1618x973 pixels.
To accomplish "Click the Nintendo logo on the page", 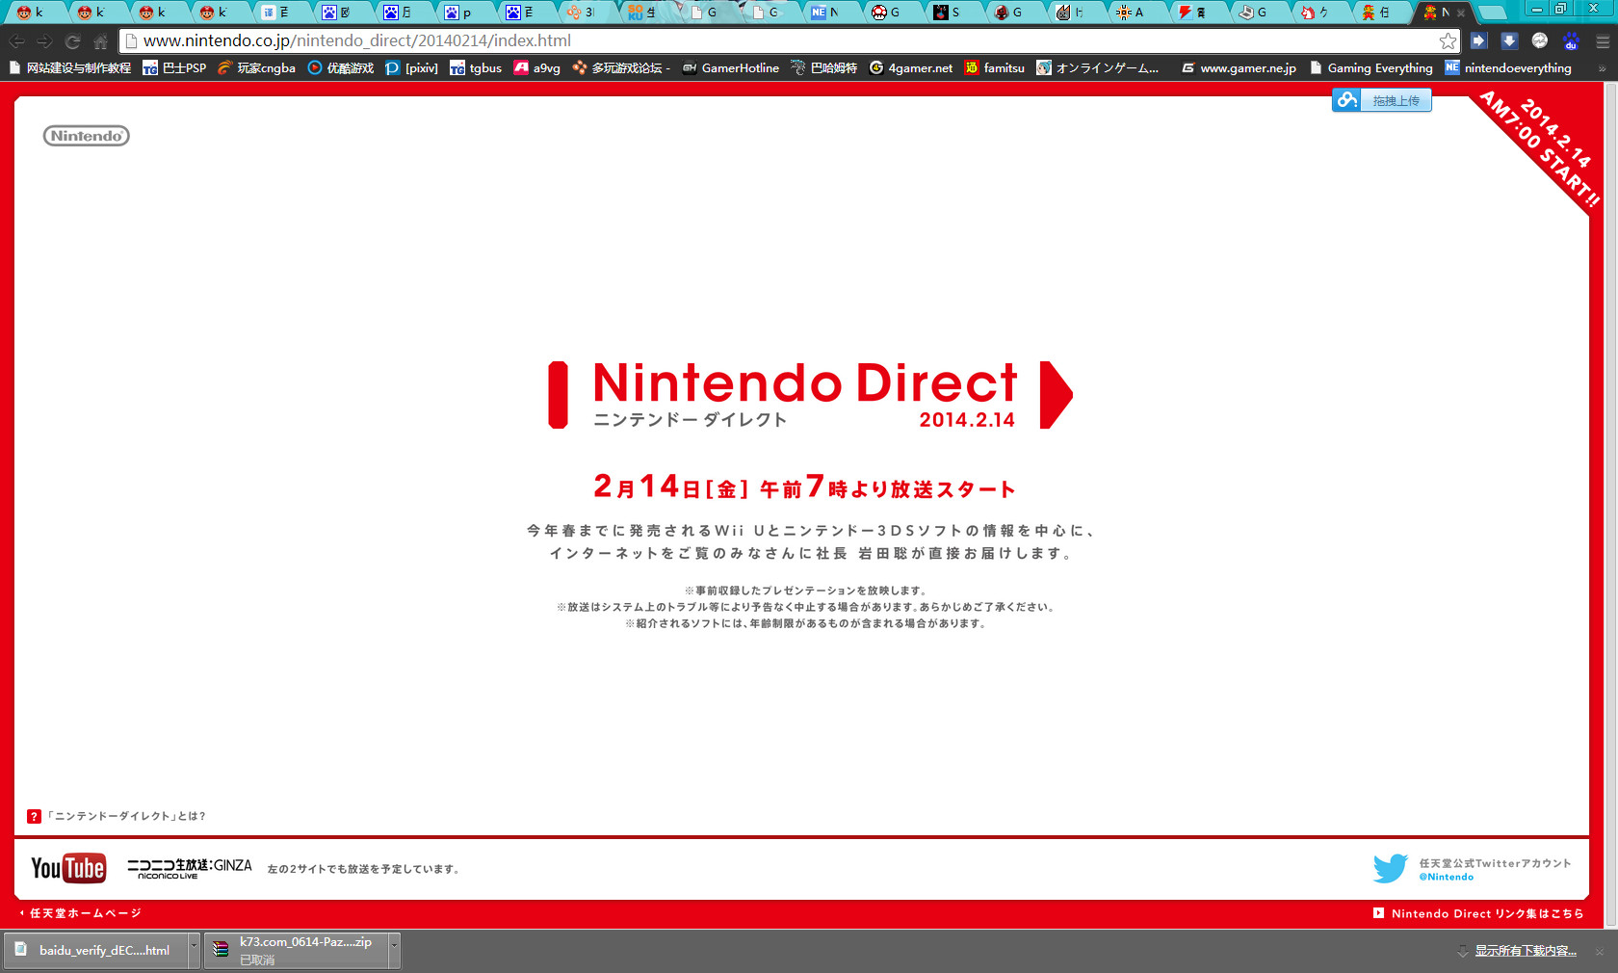I will coord(86,136).
